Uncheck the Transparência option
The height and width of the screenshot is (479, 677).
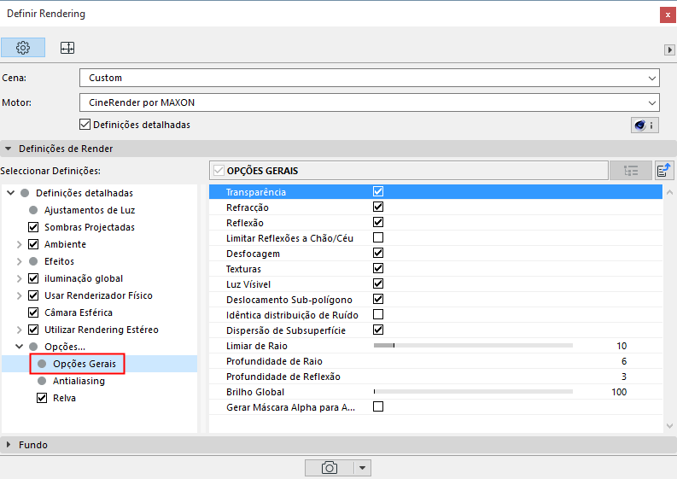coord(378,191)
